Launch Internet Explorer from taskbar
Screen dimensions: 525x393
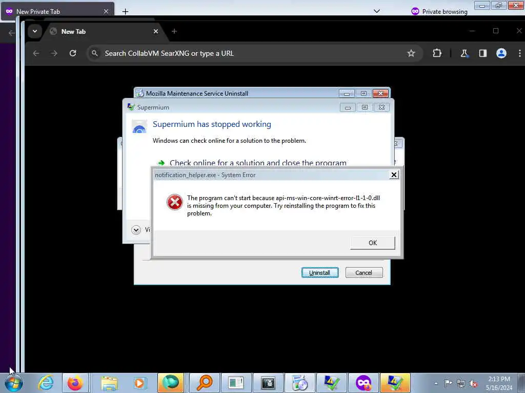[x=46, y=383]
